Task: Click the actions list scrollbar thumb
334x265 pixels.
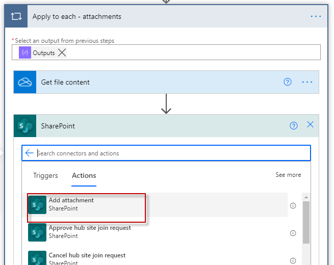Action: click(305, 222)
